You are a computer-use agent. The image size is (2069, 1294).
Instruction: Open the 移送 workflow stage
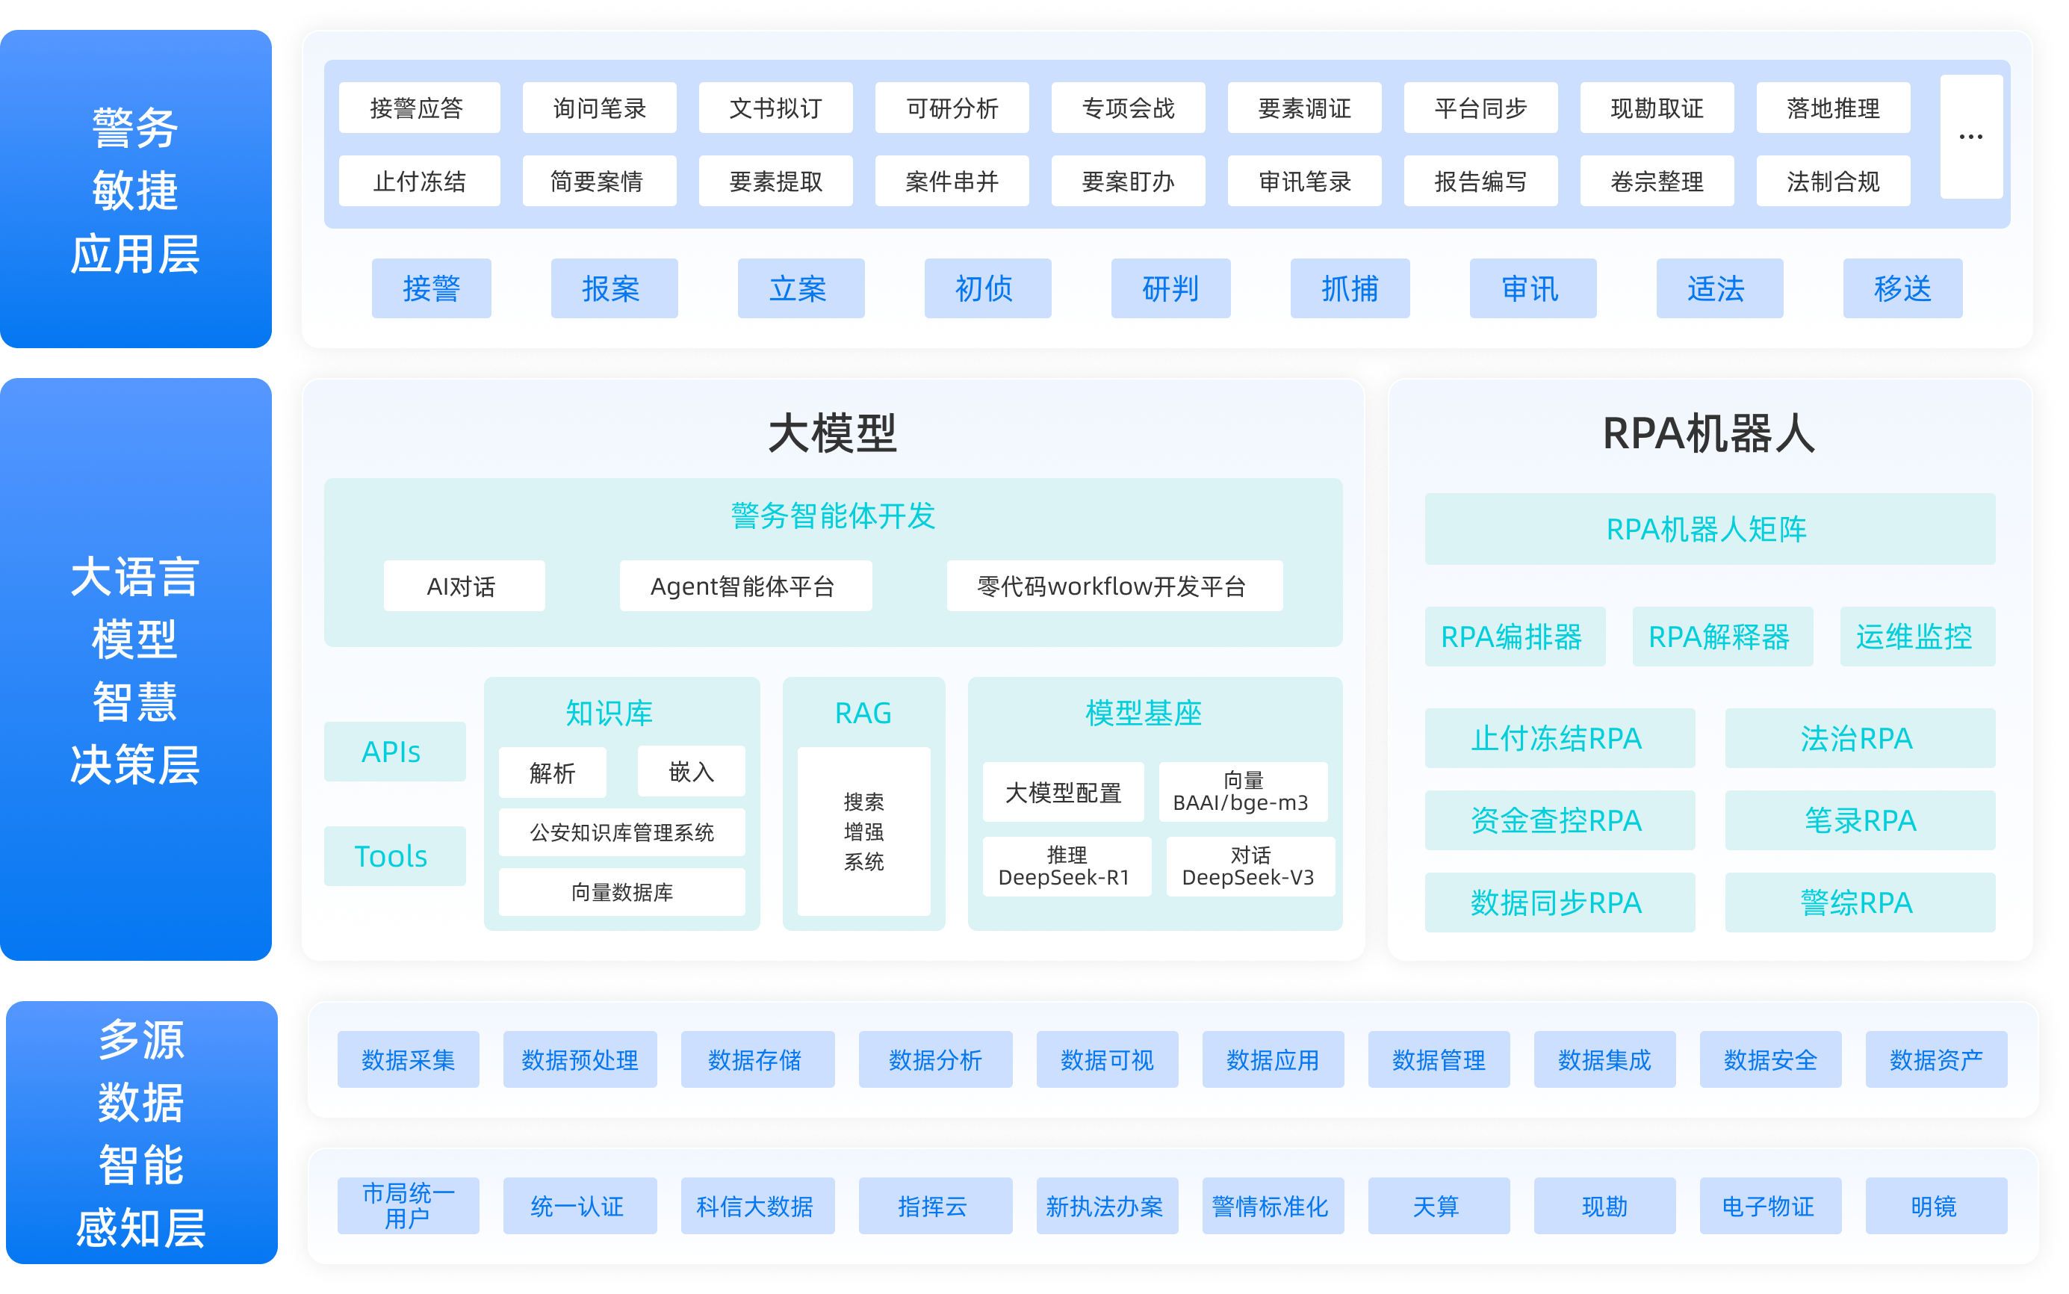point(1901,288)
